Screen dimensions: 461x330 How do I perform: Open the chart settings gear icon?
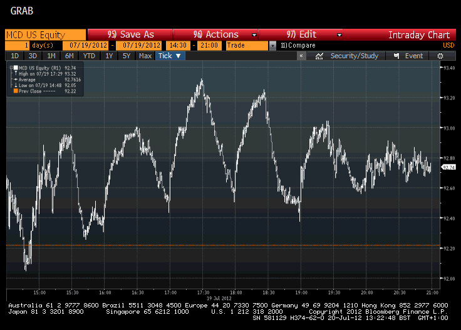(440, 56)
